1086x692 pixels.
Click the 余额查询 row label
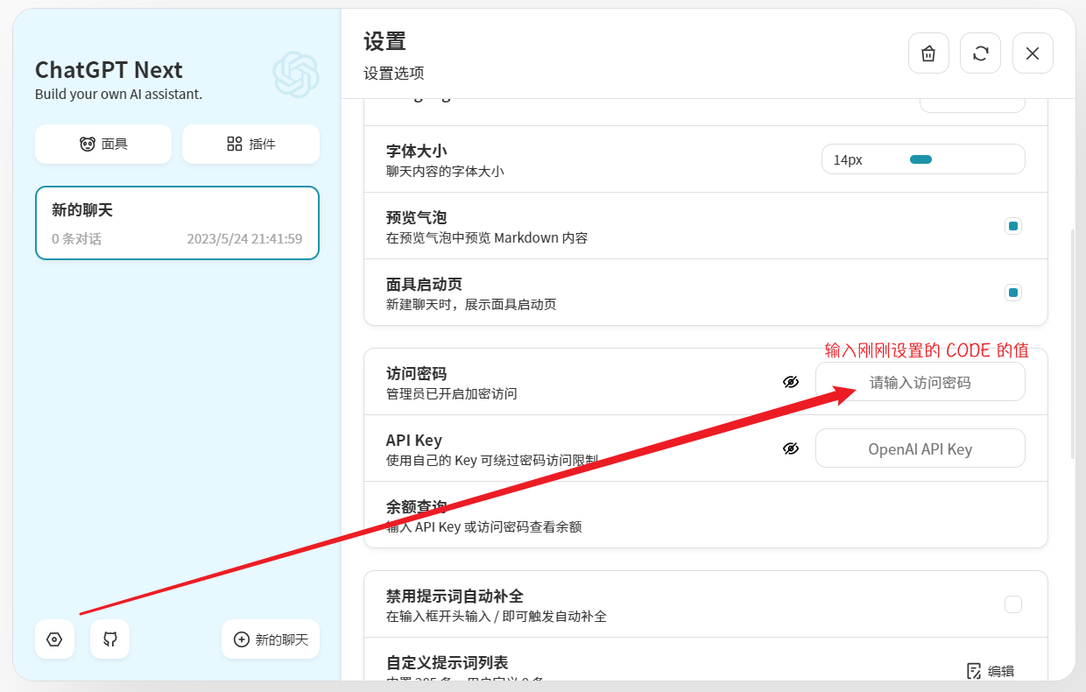pyautogui.click(x=417, y=507)
